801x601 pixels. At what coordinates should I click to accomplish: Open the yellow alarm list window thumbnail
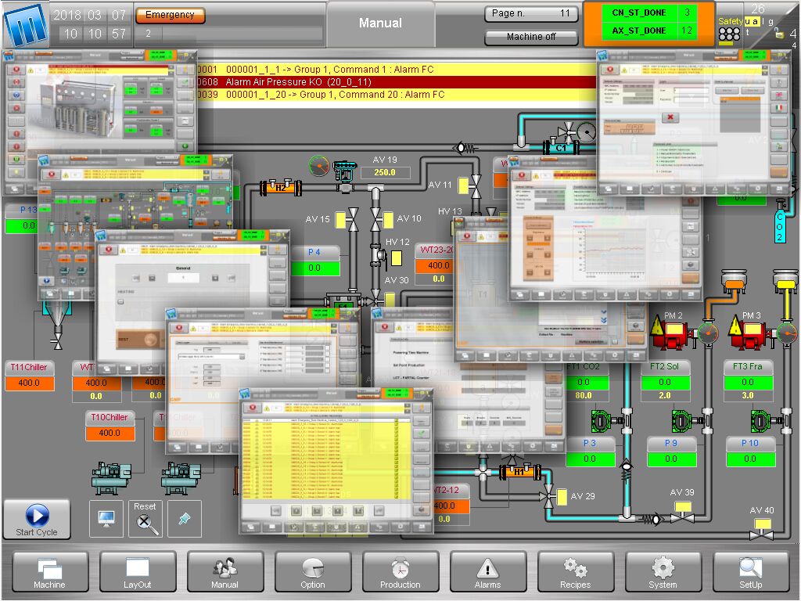336,460
